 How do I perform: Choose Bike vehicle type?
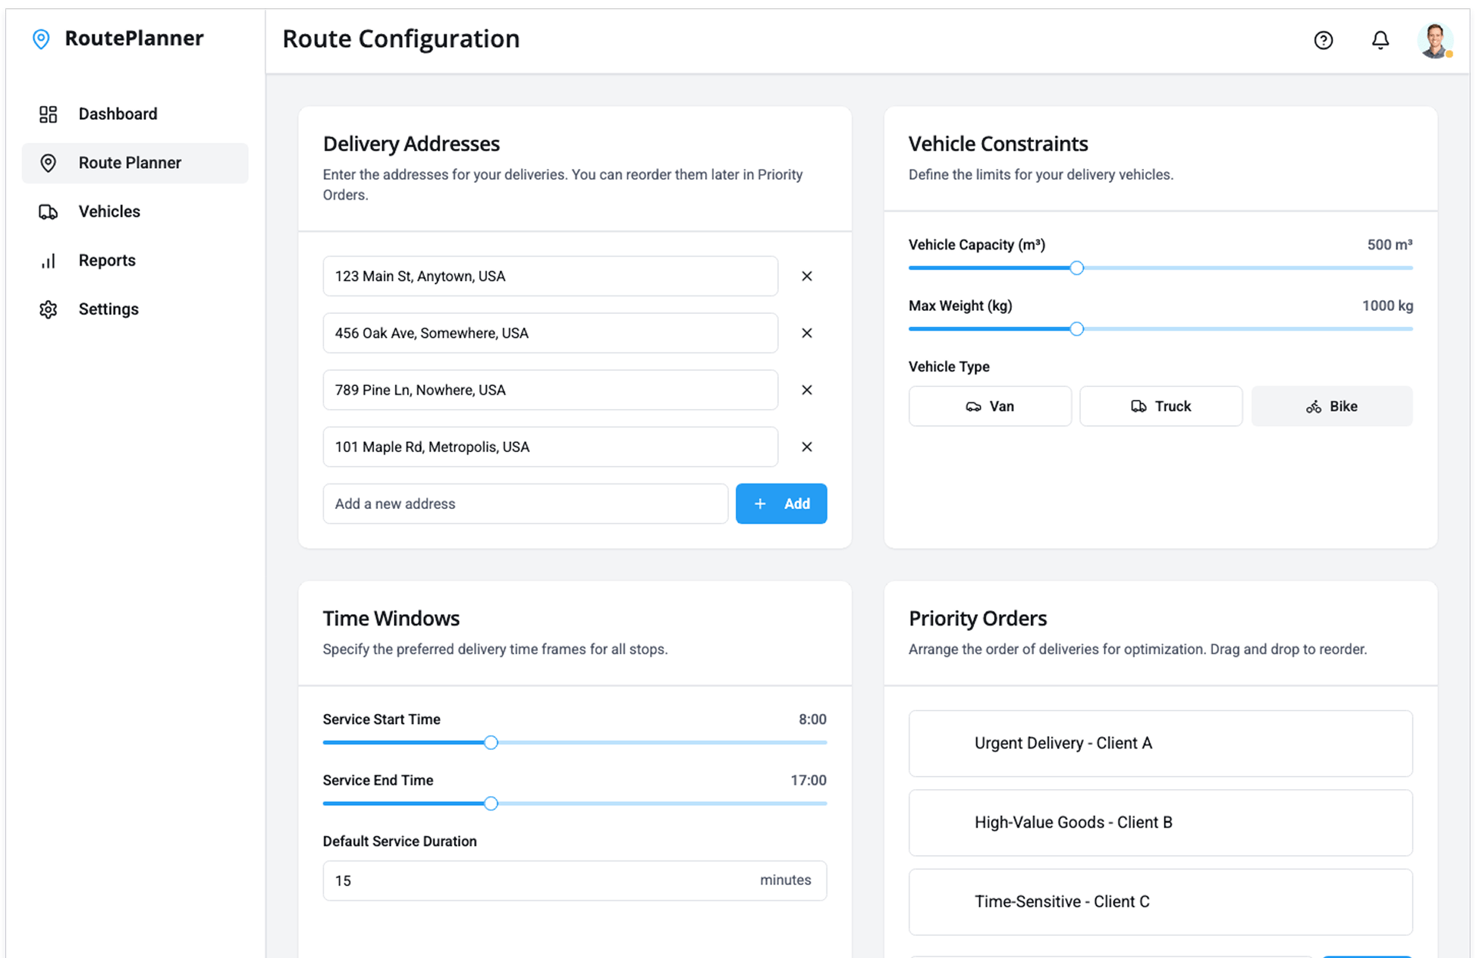pyautogui.click(x=1331, y=406)
